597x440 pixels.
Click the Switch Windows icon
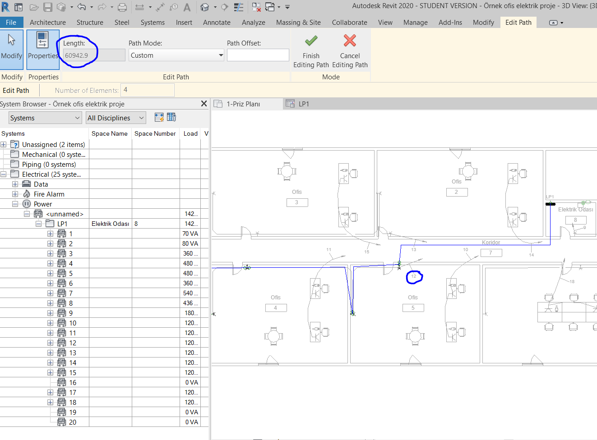[x=270, y=7]
